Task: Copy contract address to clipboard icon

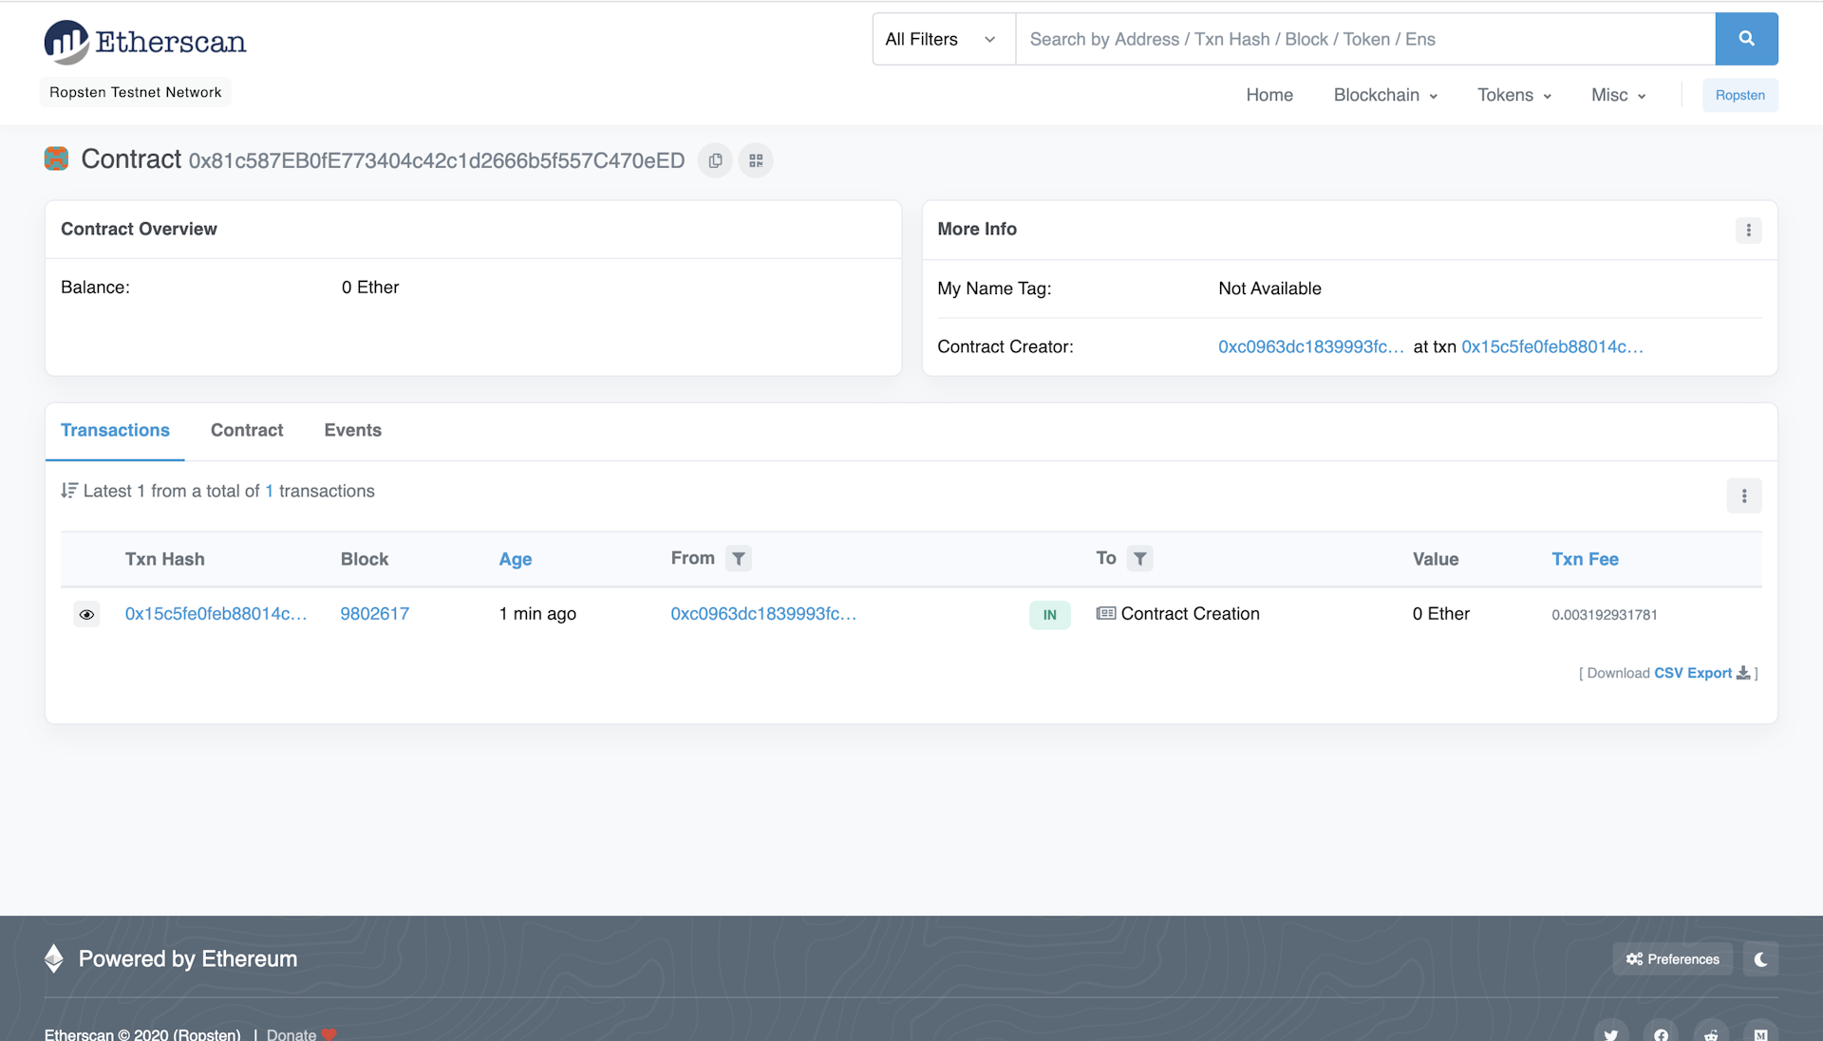Action: (x=715, y=160)
